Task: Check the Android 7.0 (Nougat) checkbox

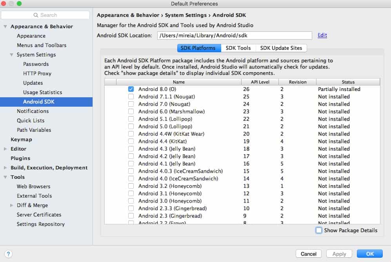Action: coord(131,104)
